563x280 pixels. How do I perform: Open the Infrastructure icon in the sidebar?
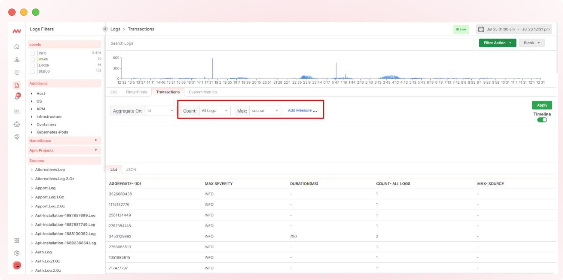pyautogui.click(x=17, y=60)
